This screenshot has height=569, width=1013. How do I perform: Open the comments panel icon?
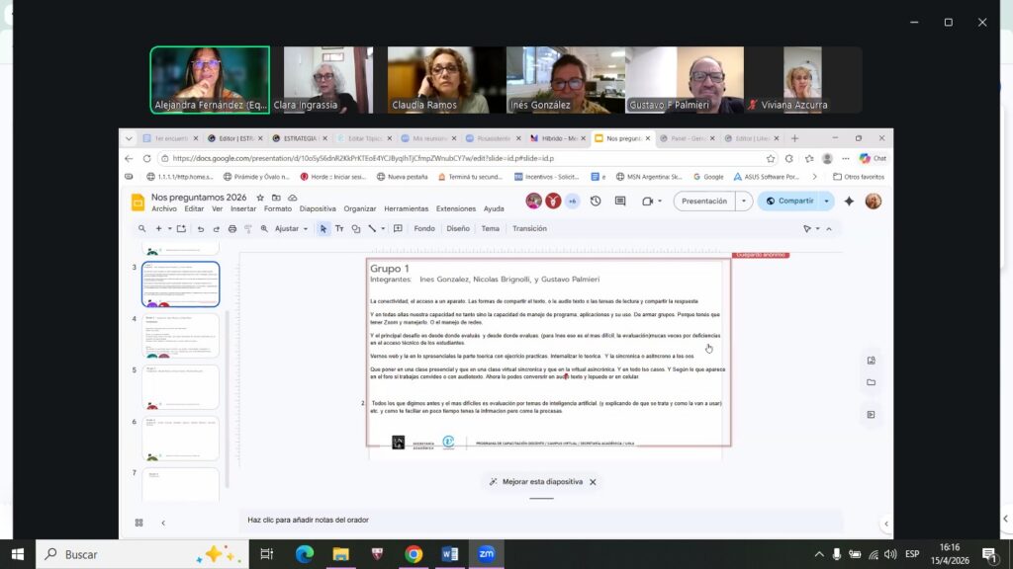pos(620,201)
